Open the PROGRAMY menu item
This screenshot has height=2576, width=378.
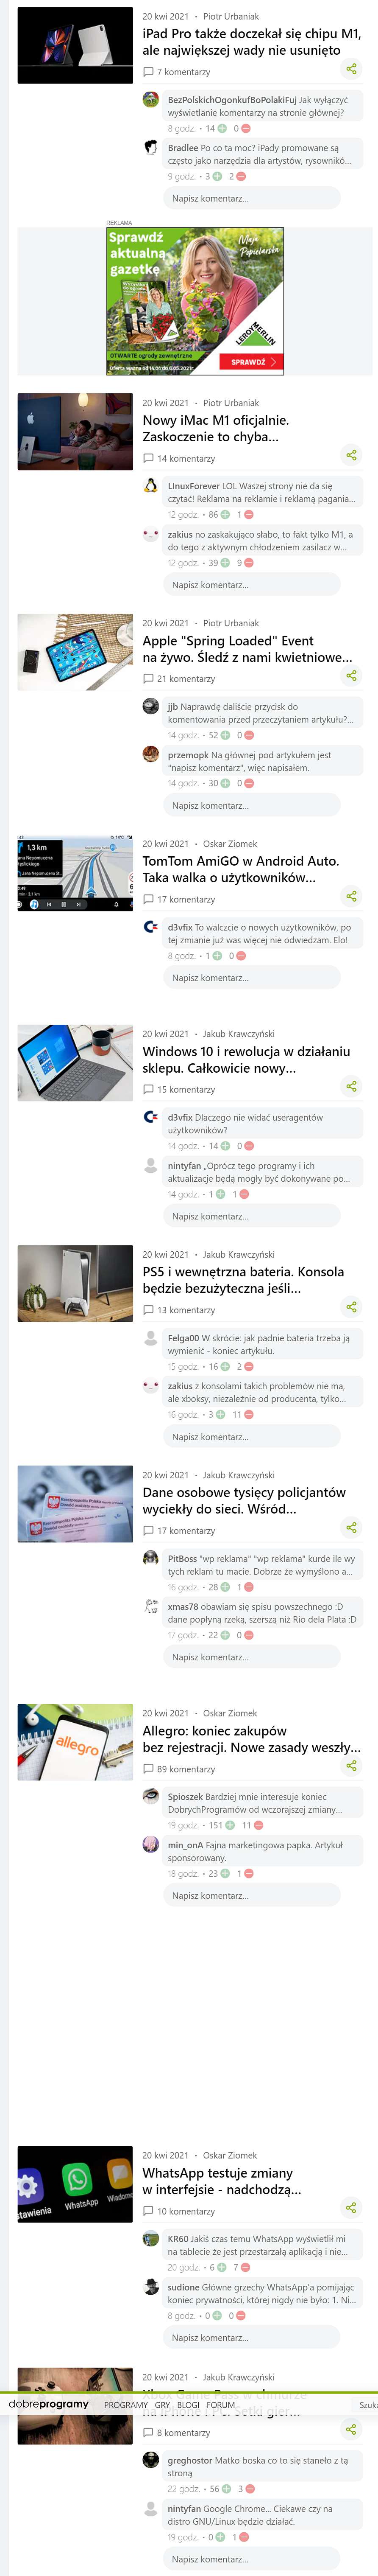(126, 2405)
